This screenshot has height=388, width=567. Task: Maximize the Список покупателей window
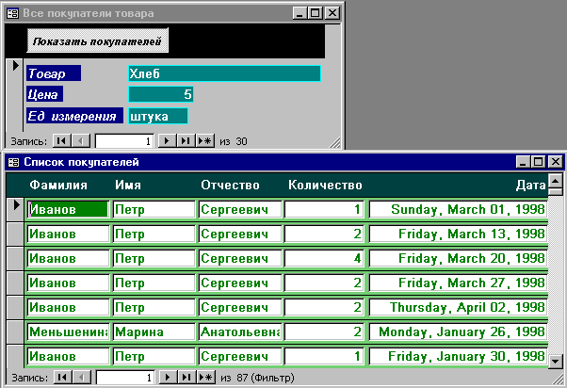pos(538,162)
